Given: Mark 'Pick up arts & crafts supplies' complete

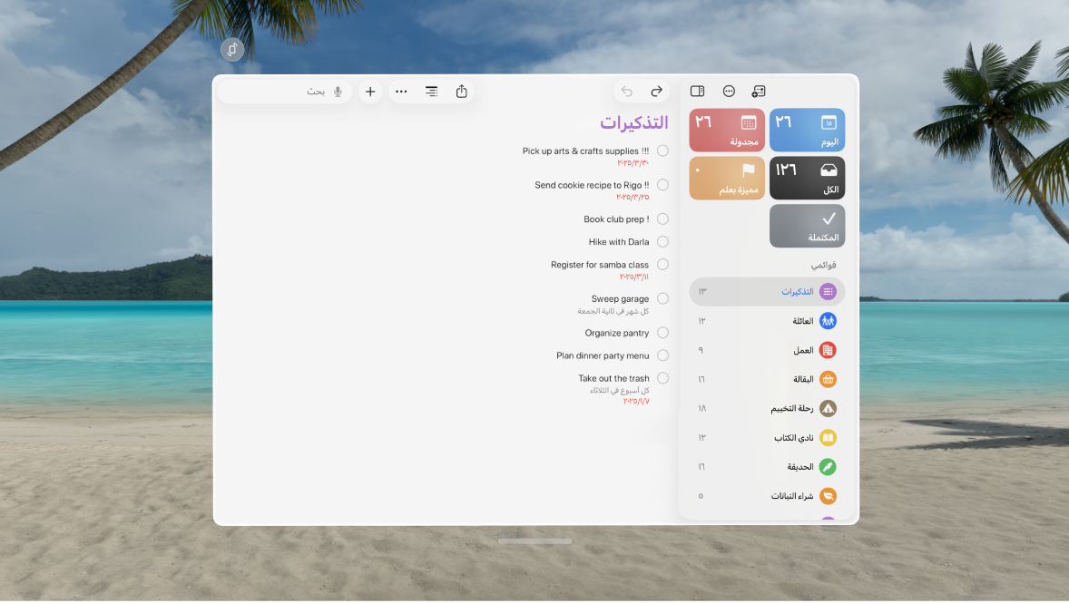Looking at the screenshot, I should tap(662, 151).
